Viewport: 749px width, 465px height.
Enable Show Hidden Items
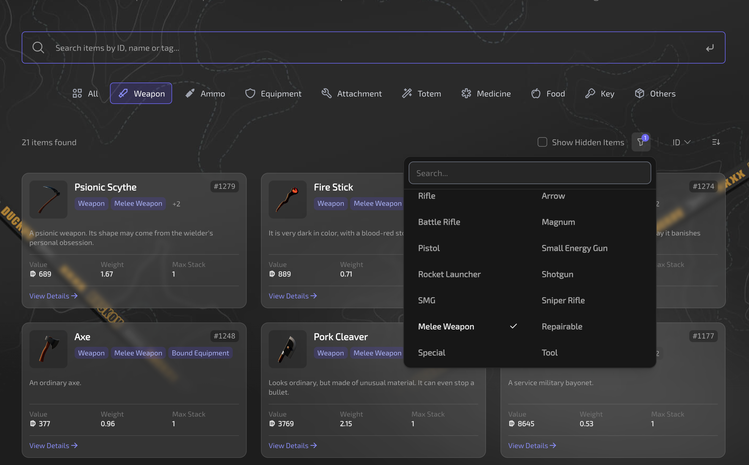pos(542,142)
